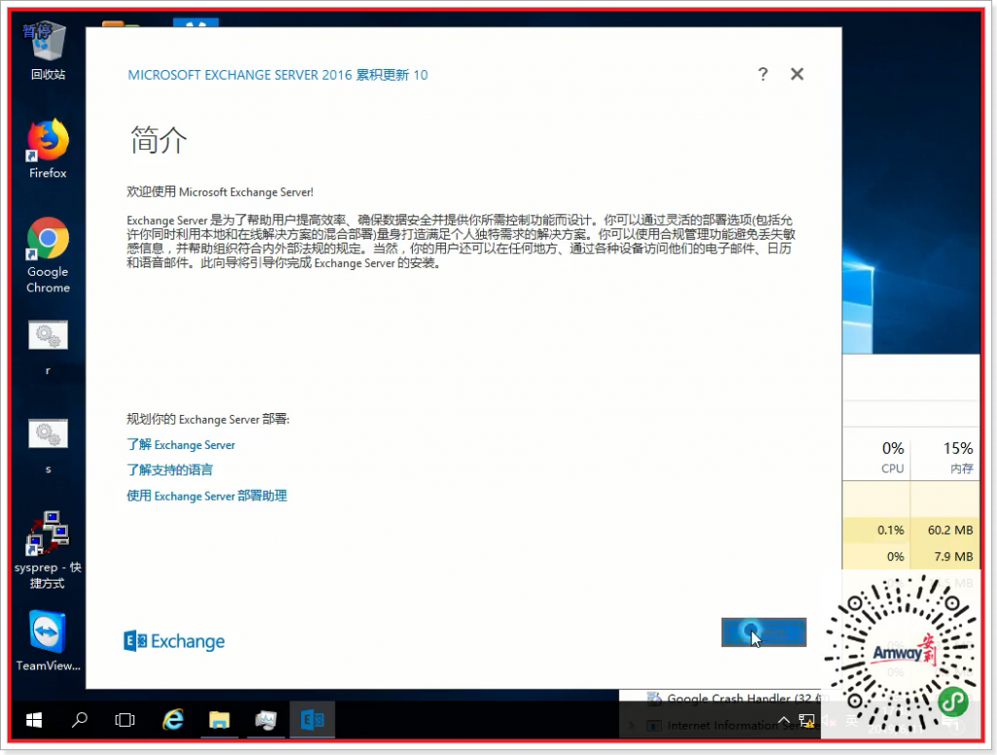Click the blue next button to proceed
This screenshot has width=997, height=755.
(x=763, y=632)
